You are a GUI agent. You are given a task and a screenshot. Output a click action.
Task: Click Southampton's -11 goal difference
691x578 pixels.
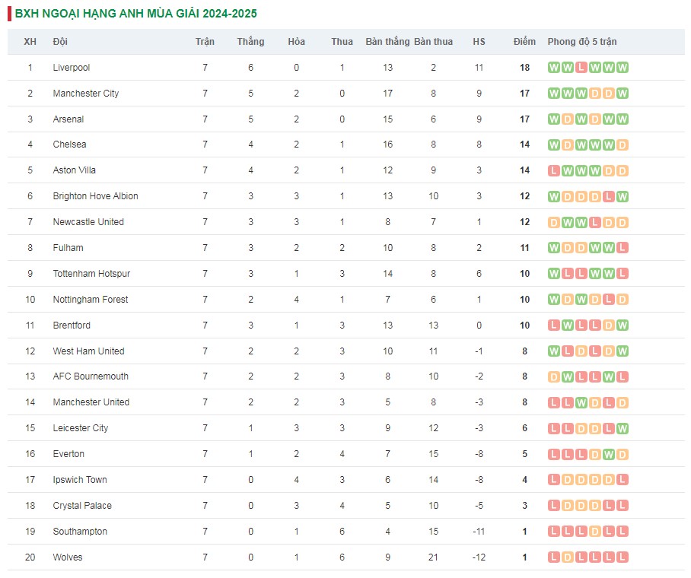(479, 532)
